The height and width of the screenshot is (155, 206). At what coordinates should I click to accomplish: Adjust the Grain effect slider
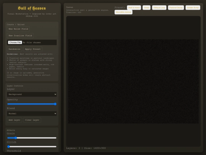coord(32,138)
